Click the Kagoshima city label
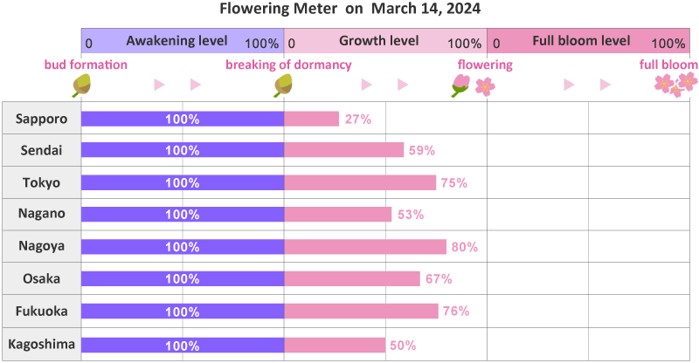The height and width of the screenshot is (363, 699). (x=41, y=344)
